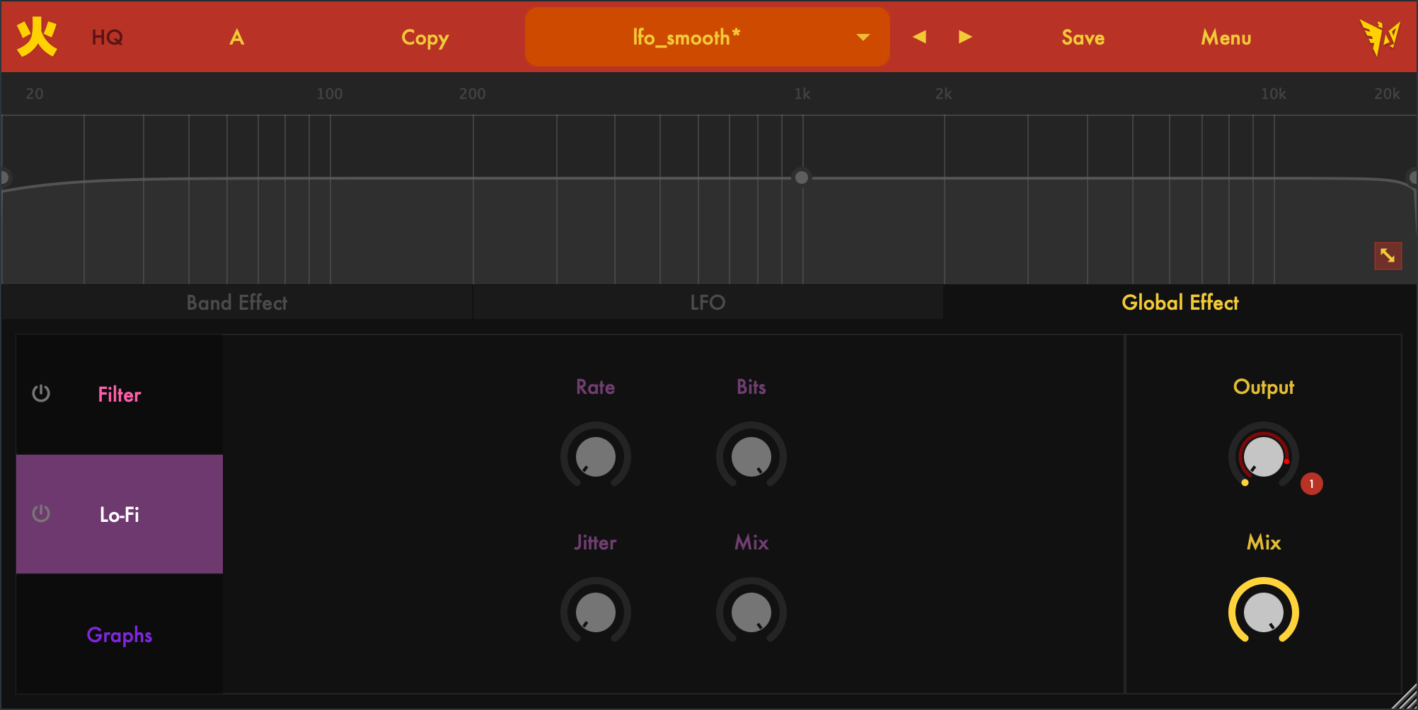Image resolution: width=1418 pixels, height=710 pixels.
Task: Click the preset dropdown arrow
Action: [x=863, y=37]
